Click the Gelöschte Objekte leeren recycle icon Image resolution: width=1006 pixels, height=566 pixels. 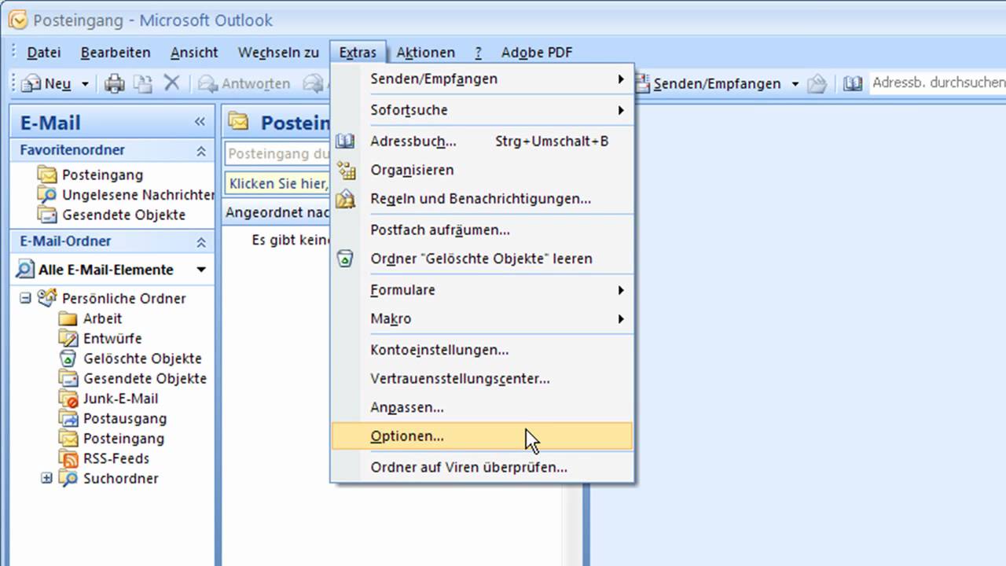tap(345, 258)
